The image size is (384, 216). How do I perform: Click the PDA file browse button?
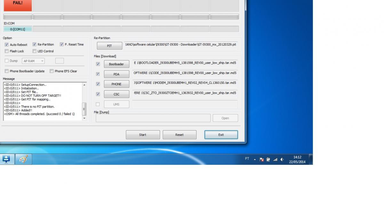[x=116, y=74]
